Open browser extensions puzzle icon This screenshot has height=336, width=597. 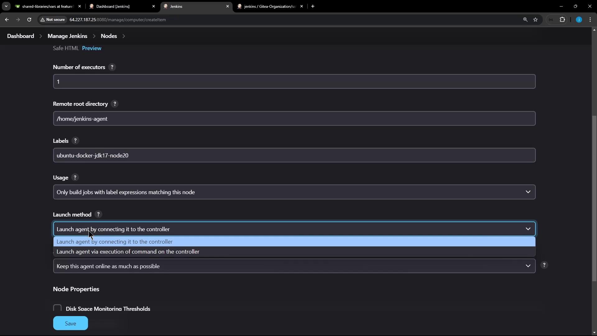click(562, 20)
